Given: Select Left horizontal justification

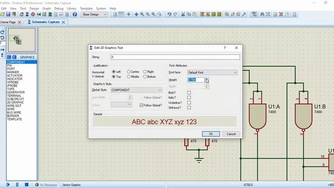Looking at the screenshot, I should [x=114, y=72].
